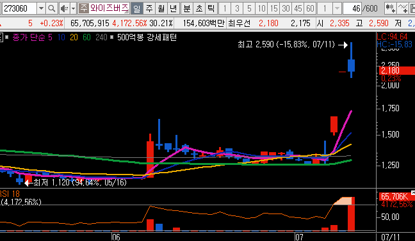Viewport: 415px width, 241px height.
Task: Select the 틱 tick chart tab
Action: click(211, 8)
